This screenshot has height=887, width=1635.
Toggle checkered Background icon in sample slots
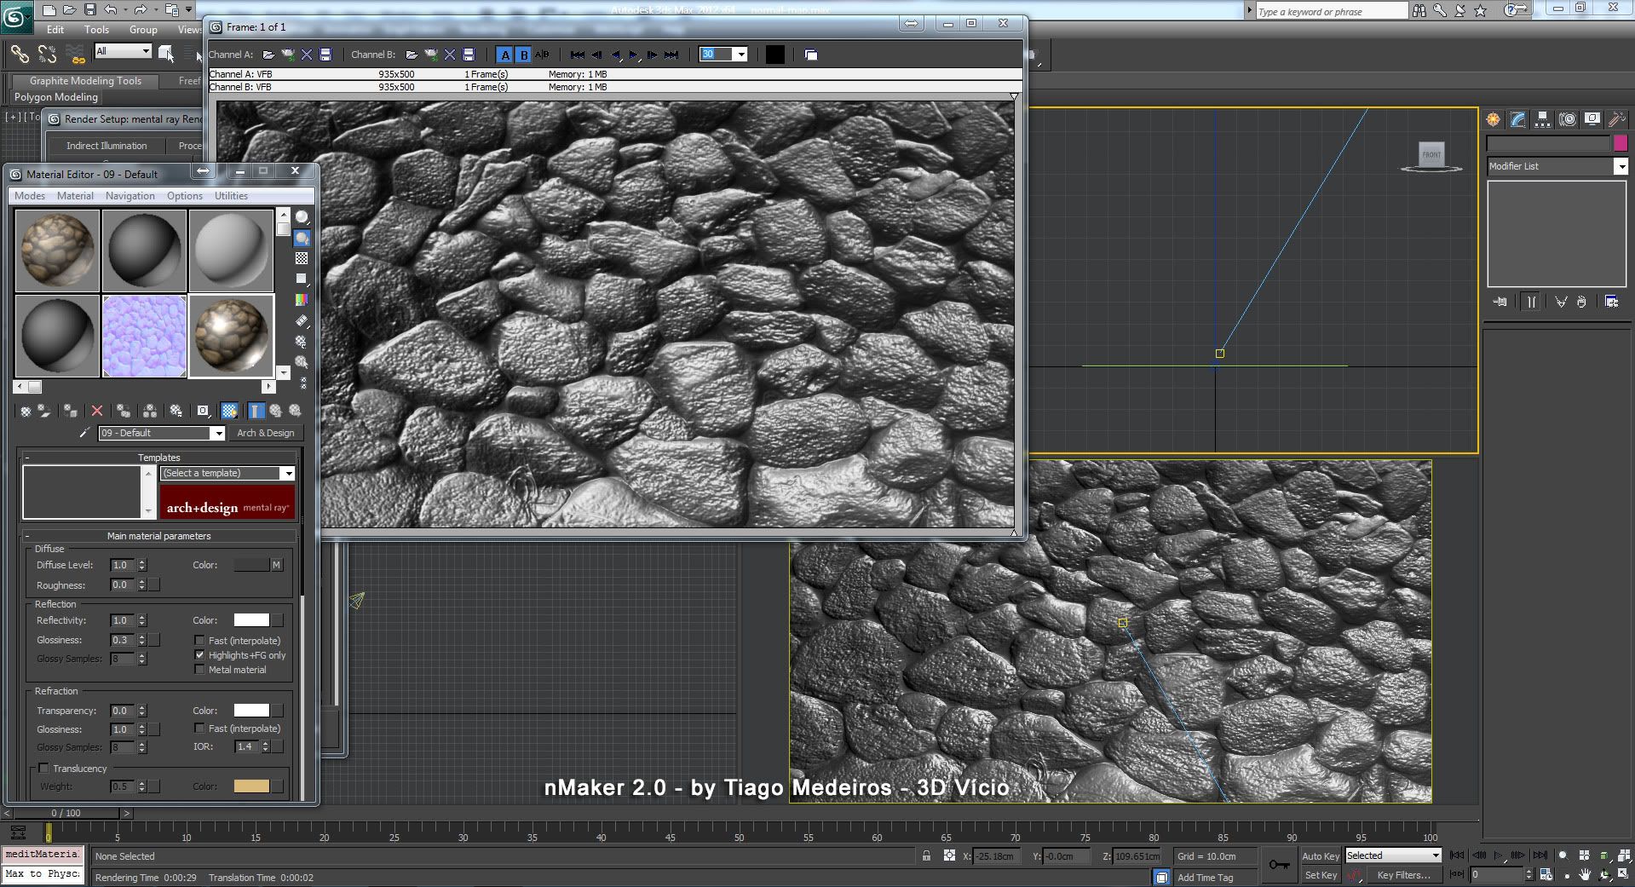tap(302, 258)
